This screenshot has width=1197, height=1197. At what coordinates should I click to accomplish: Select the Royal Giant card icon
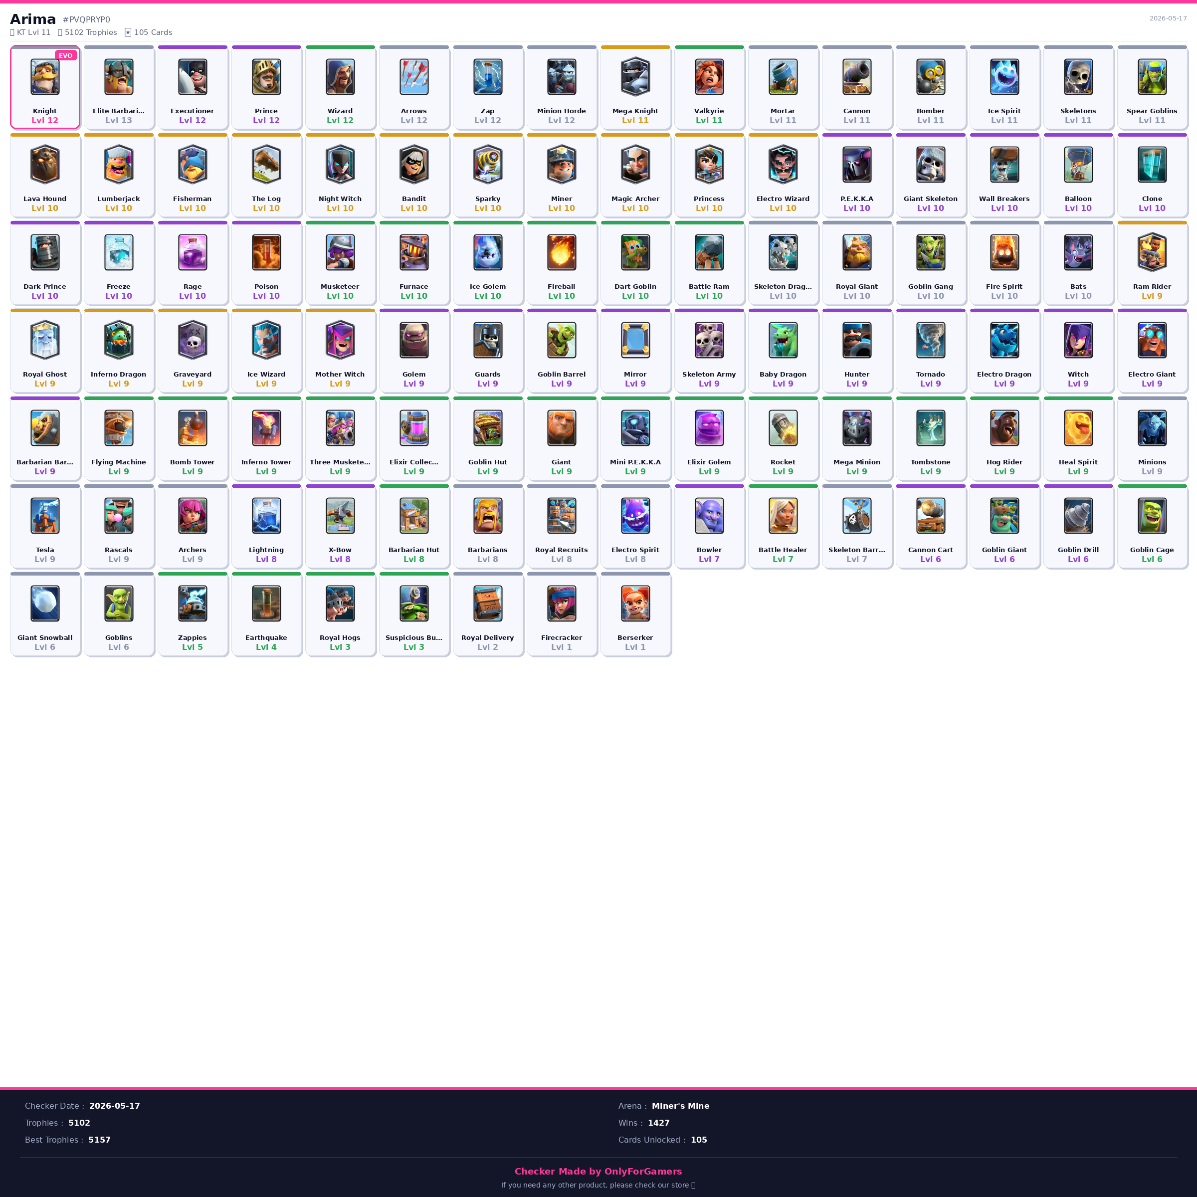point(857,252)
